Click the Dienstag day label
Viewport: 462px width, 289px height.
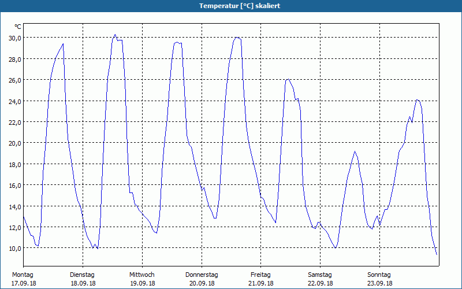[x=82, y=275]
